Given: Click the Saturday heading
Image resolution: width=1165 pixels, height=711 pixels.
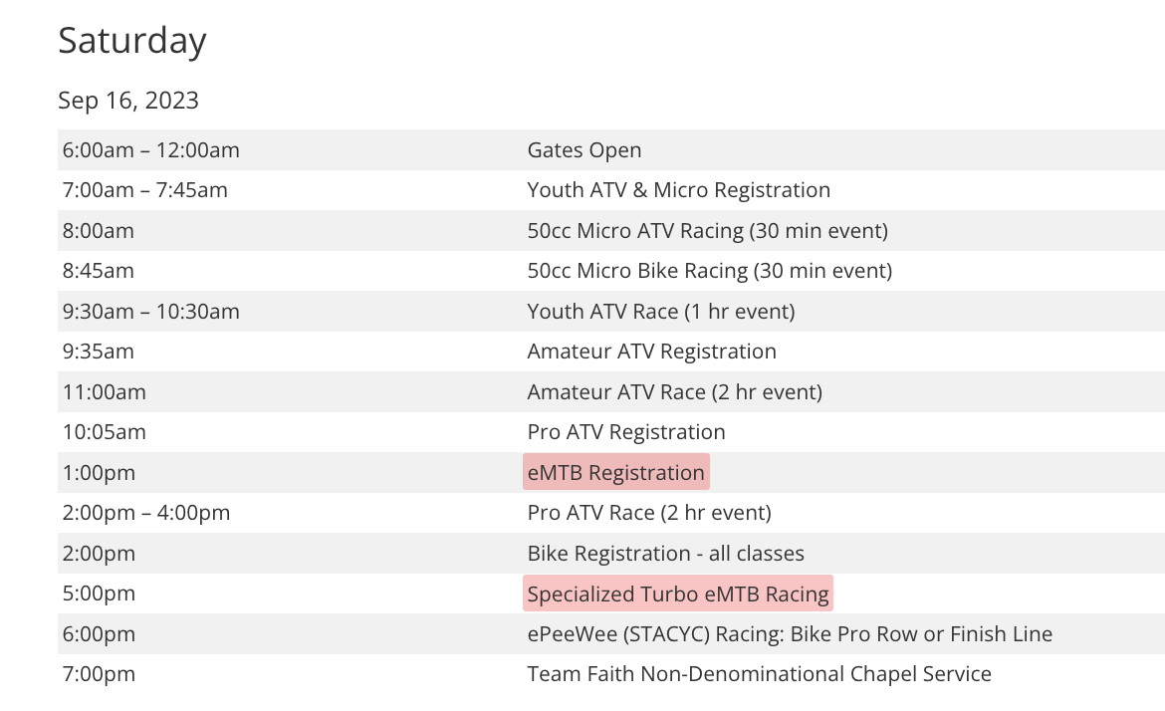Looking at the screenshot, I should [x=132, y=41].
